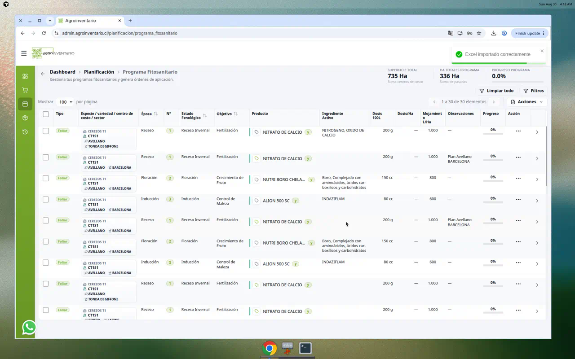Viewport: 575px width, 359px height.
Task: Open the Filtros button
Action: click(x=534, y=91)
